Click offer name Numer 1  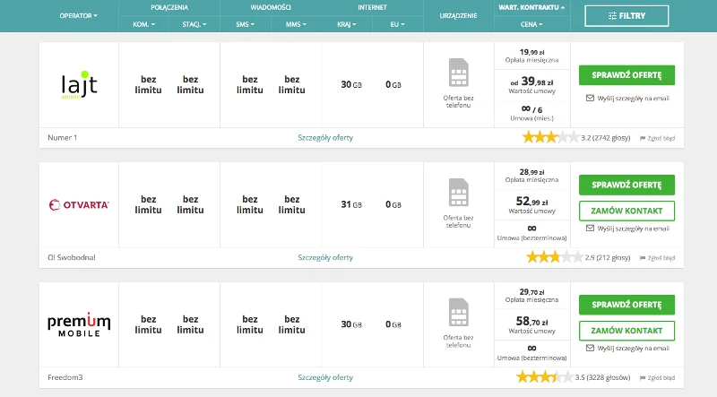62,138
